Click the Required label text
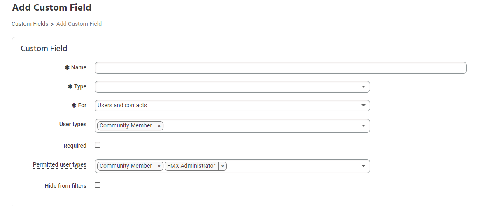Viewport: 496px width, 206px height. [75, 146]
